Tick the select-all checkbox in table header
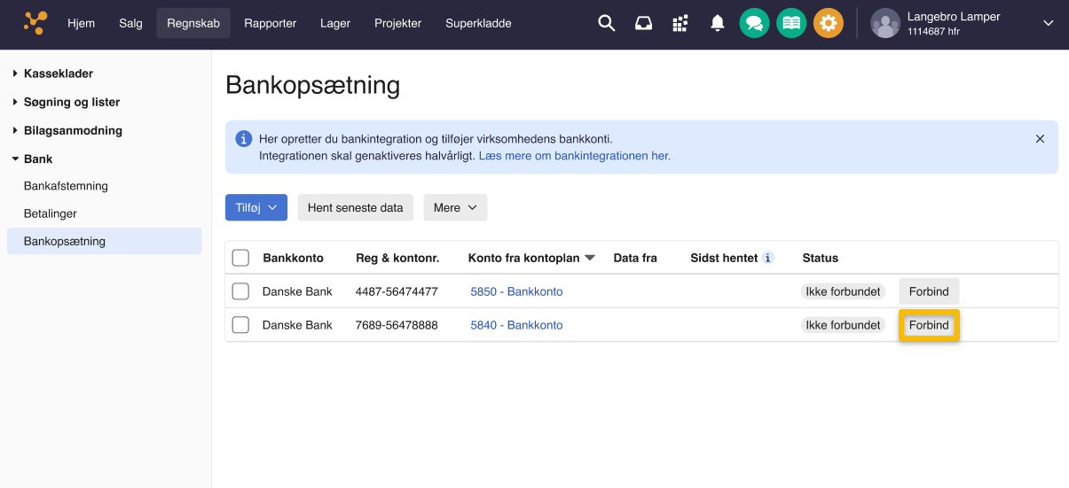This screenshot has width=1069, height=488. pos(240,258)
